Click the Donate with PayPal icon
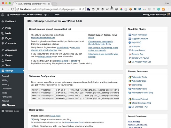The width and height of the screenshot is (171, 128). tap(130, 58)
